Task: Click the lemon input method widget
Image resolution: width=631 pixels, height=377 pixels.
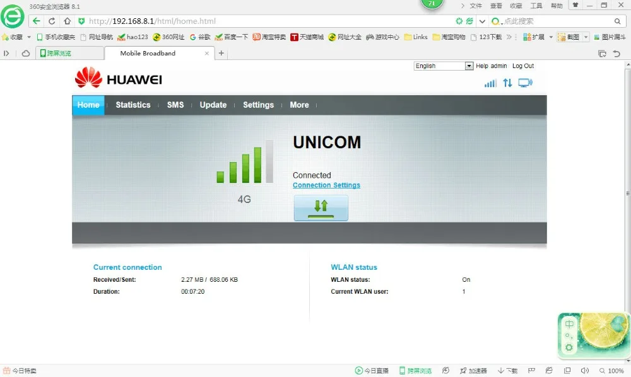Action: (x=593, y=336)
